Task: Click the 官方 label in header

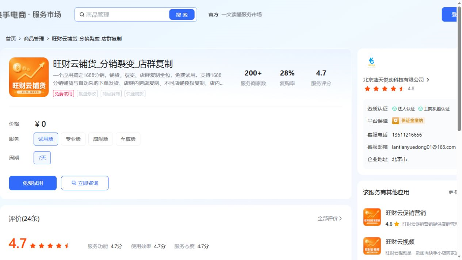Action: (213, 15)
